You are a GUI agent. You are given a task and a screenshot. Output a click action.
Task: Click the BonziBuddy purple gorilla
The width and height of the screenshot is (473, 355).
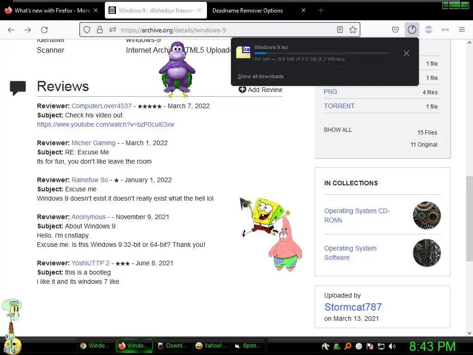[x=177, y=69]
